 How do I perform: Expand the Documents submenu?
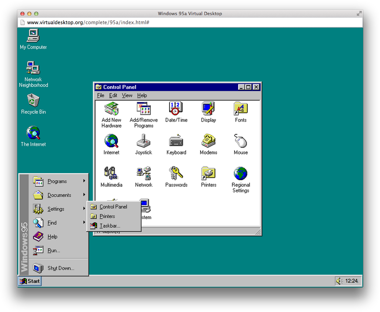coord(59,195)
